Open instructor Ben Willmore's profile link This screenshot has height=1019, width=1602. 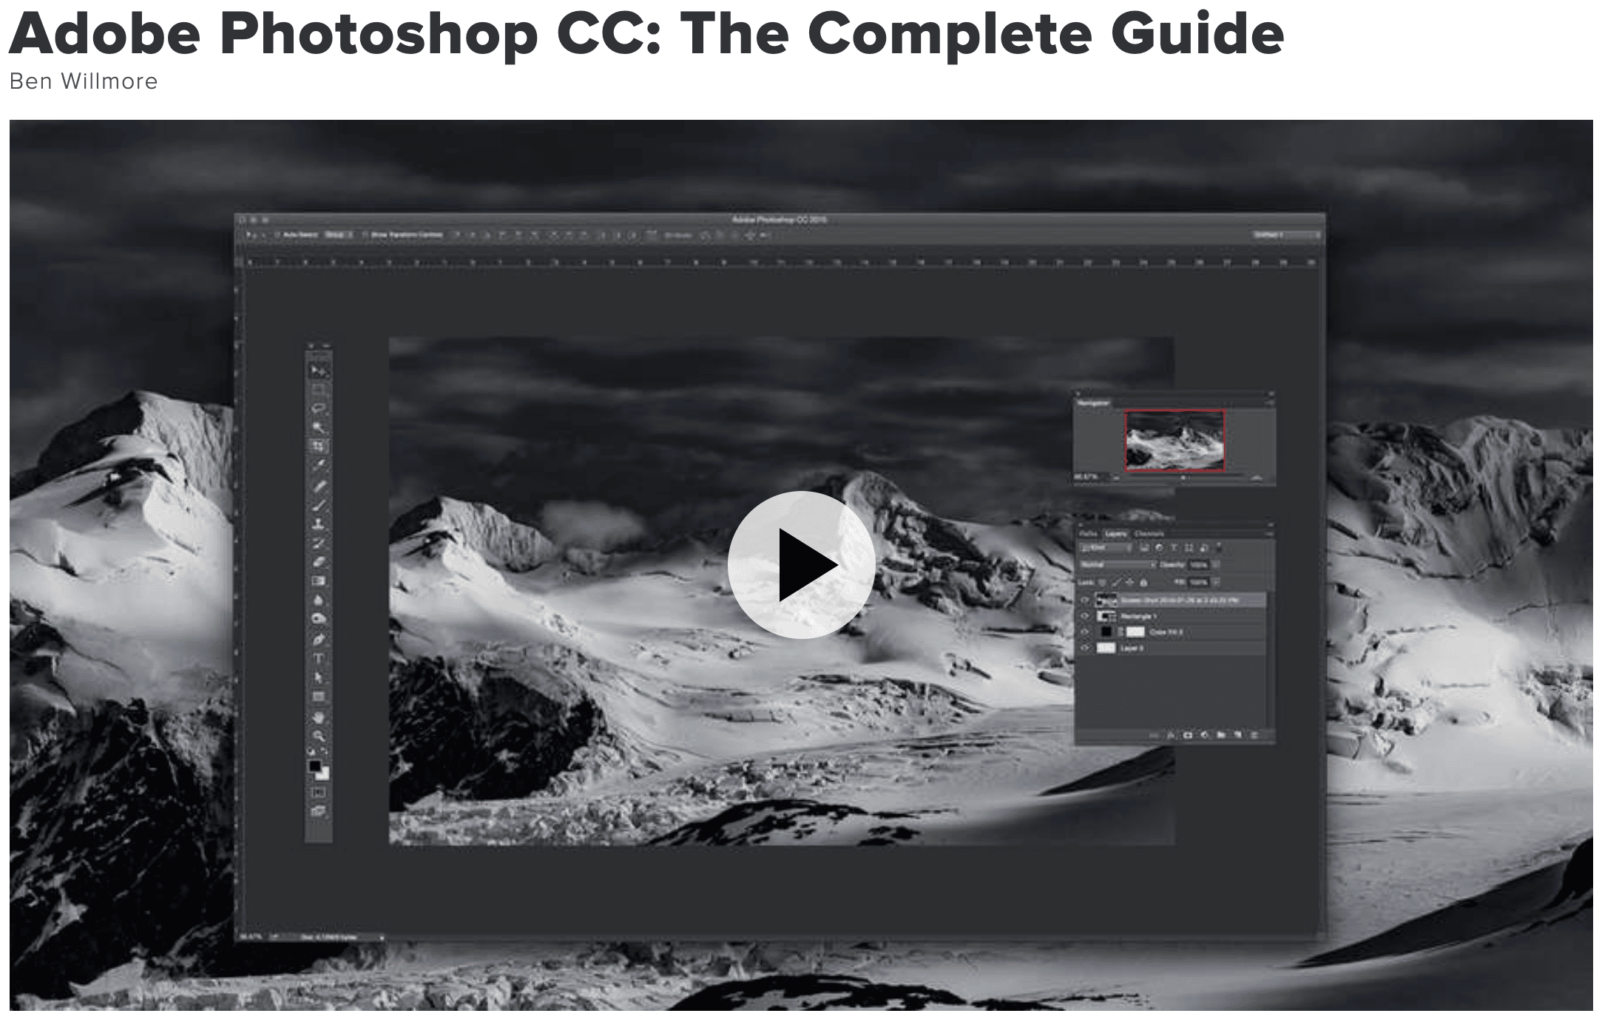(84, 81)
